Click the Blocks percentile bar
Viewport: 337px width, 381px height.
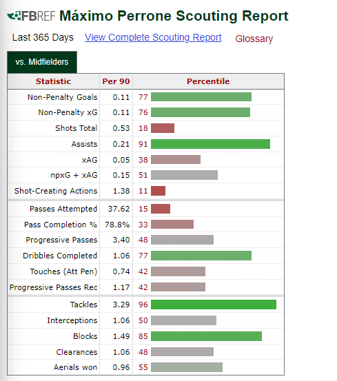[206, 336]
